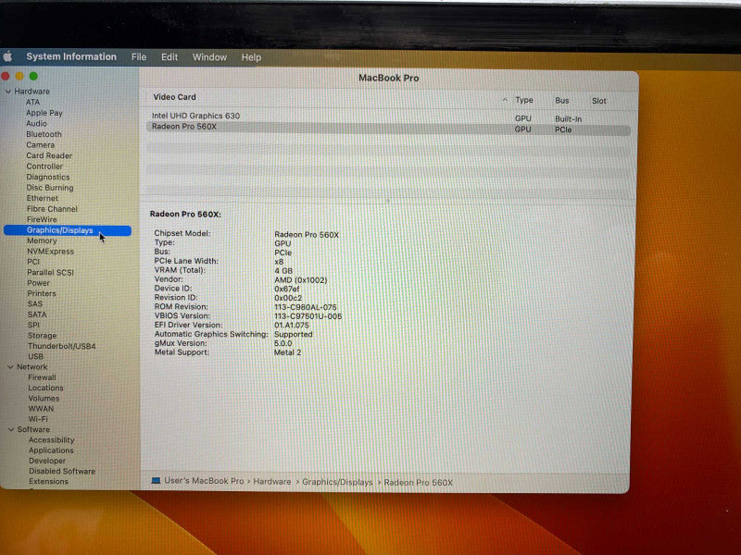Click Hardware in the path bar
Viewport: 741px width, 555px height.
(272, 481)
